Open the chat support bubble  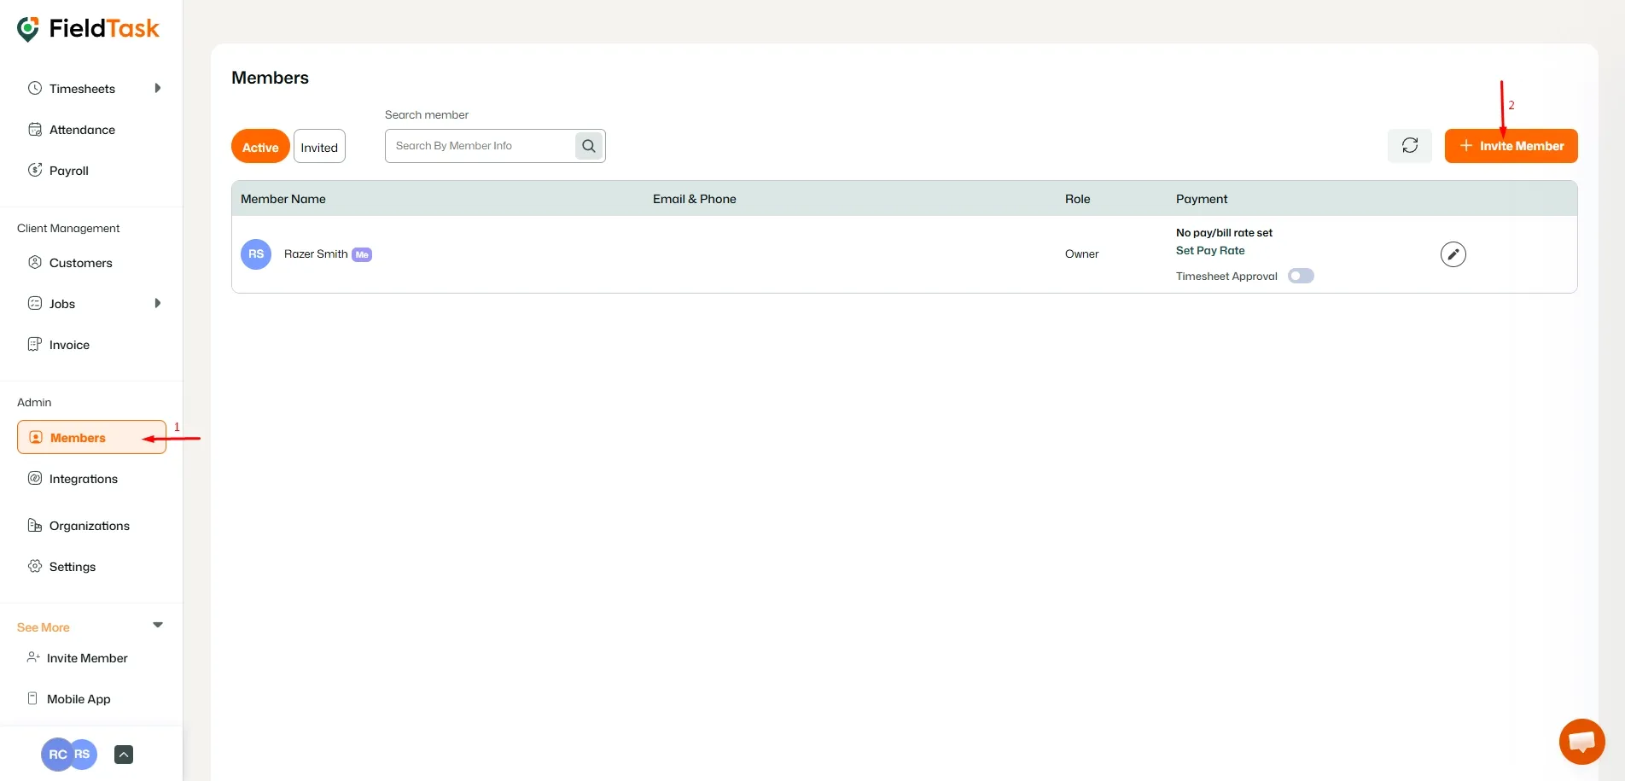pos(1581,741)
